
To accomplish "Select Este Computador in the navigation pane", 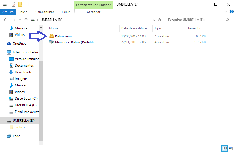I will (22, 52).
